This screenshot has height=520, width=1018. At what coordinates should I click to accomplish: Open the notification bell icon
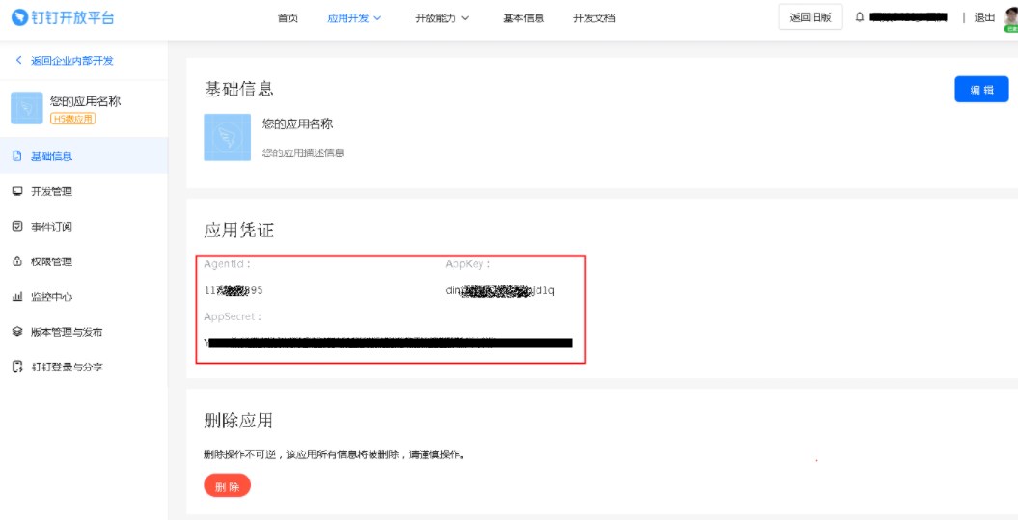(859, 17)
